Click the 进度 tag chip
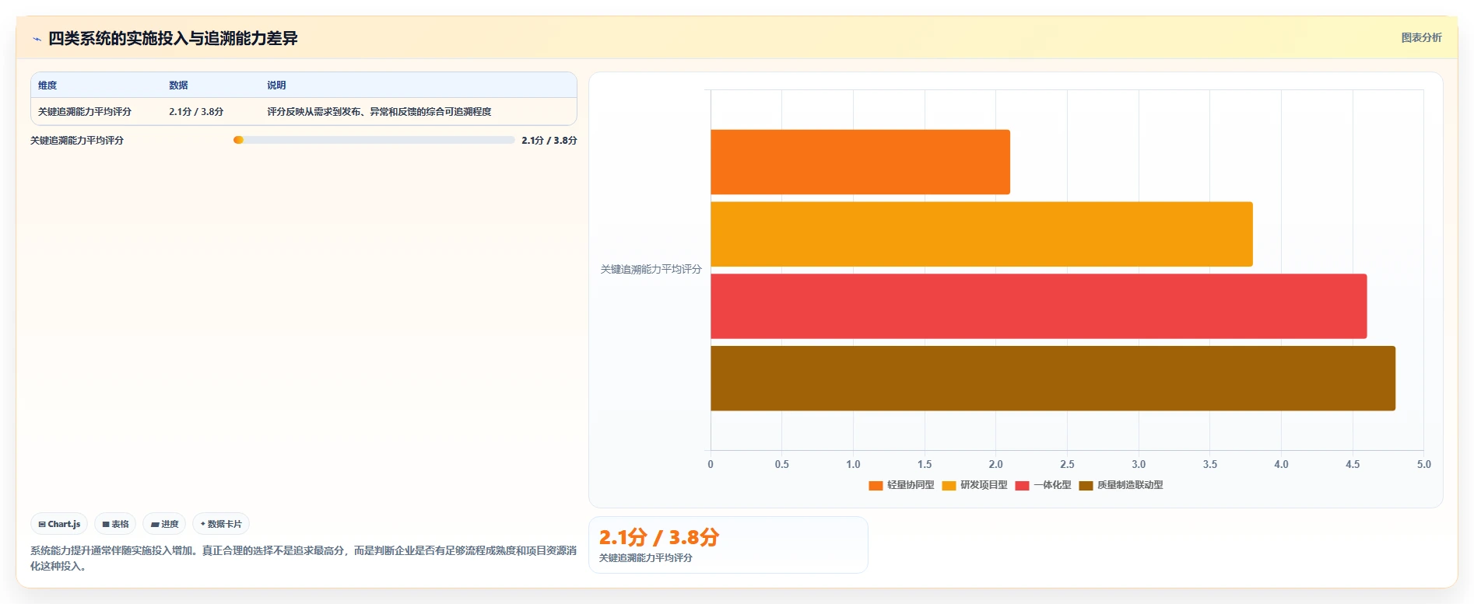 [x=164, y=524]
